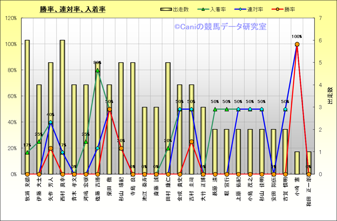Click the 17% green triangle above 牧浦 充徳

pos(27,152)
